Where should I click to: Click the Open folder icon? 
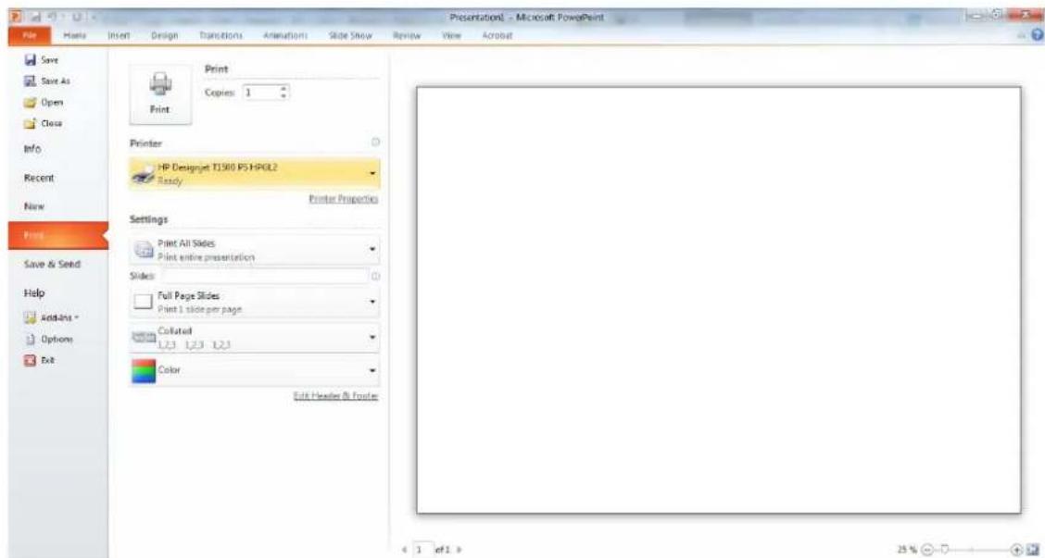click(30, 103)
